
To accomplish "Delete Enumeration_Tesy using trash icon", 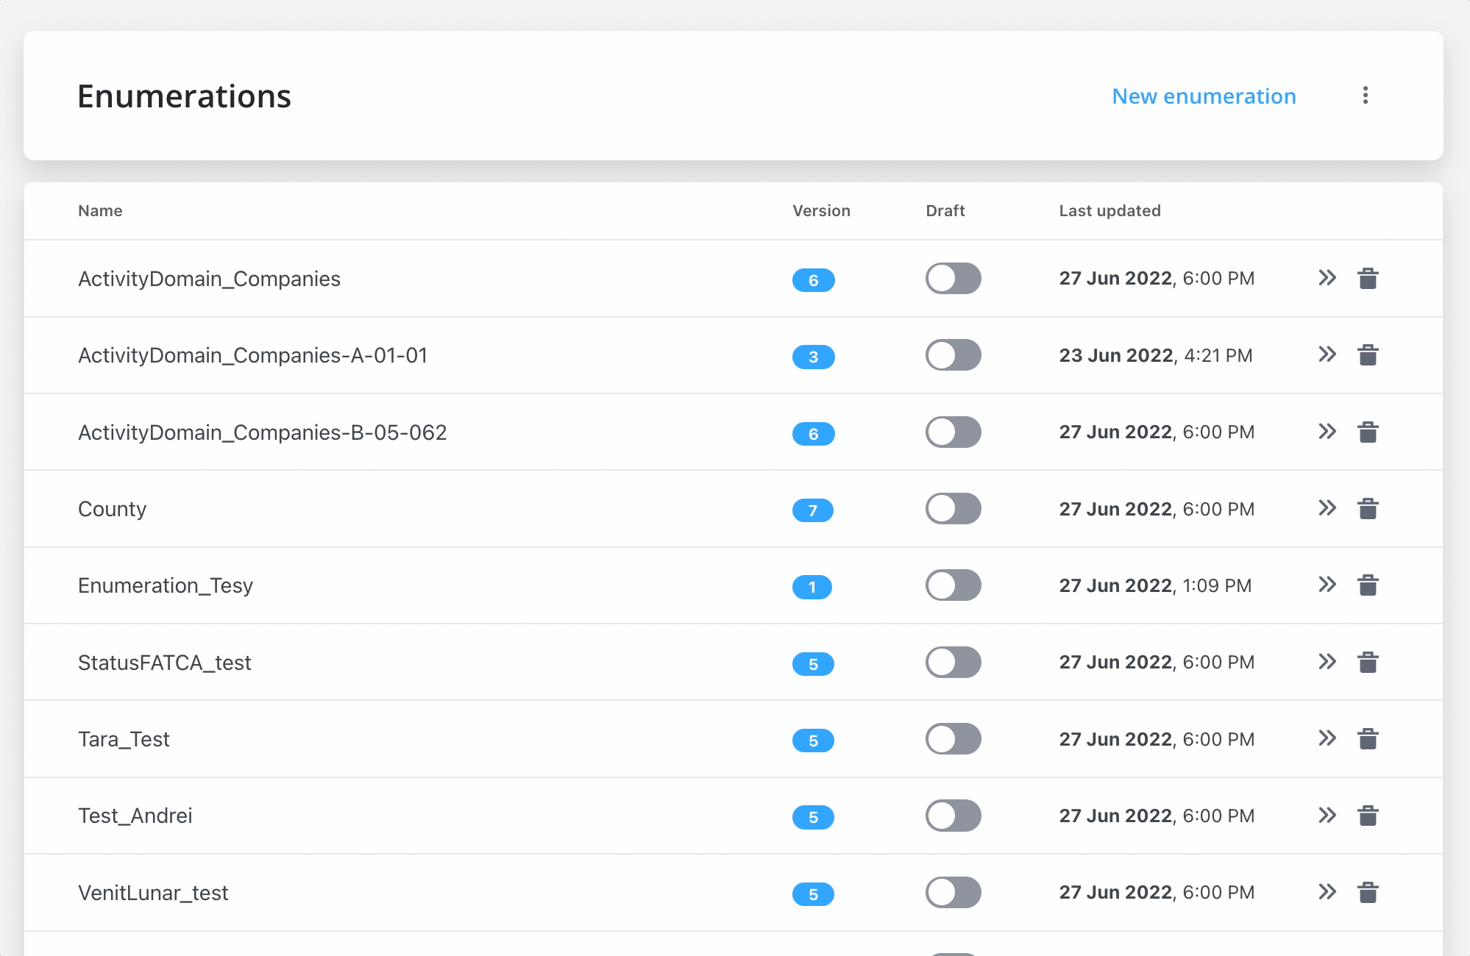I will [x=1368, y=585].
